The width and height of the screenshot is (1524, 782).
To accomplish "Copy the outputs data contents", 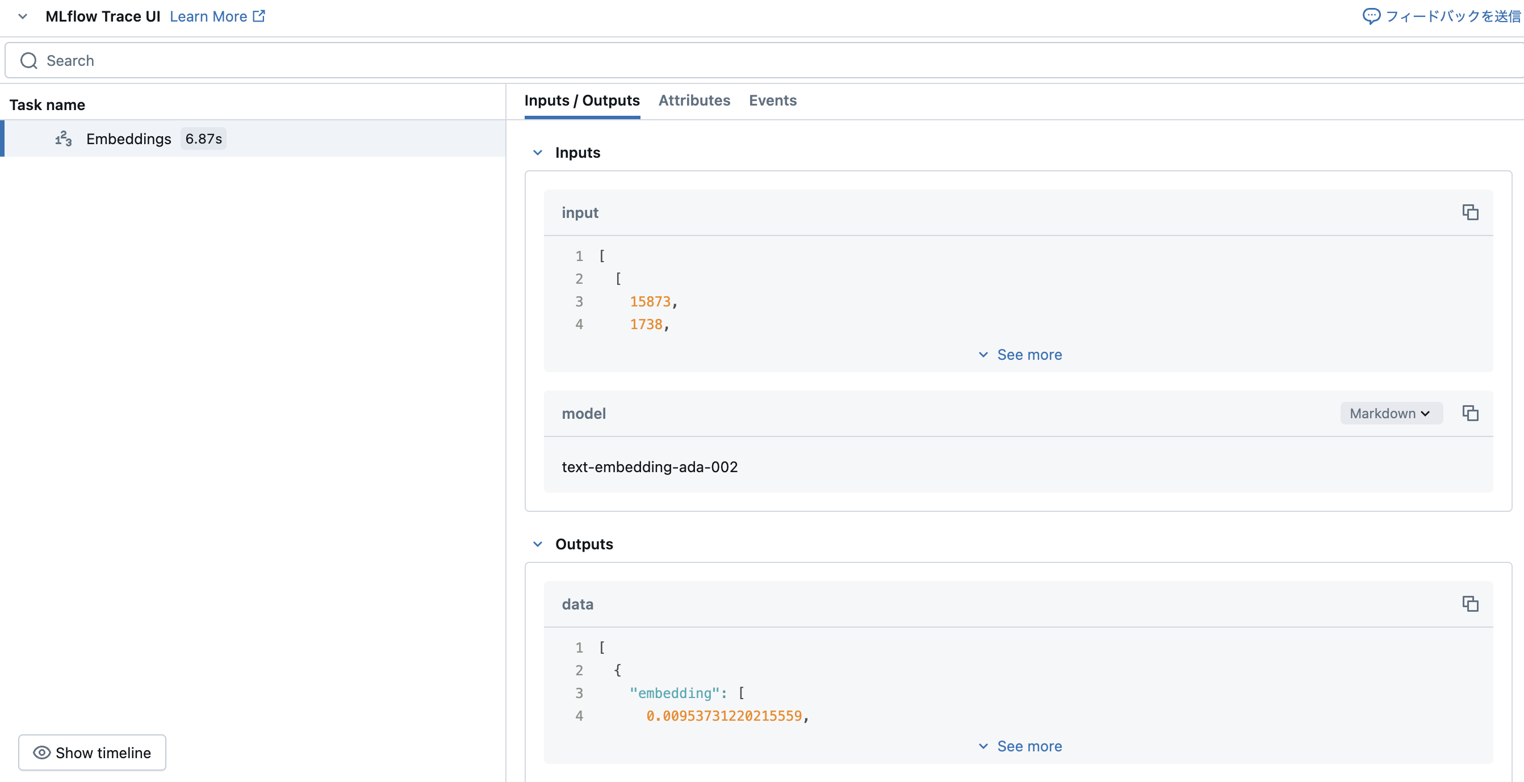I will [1469, 603].
